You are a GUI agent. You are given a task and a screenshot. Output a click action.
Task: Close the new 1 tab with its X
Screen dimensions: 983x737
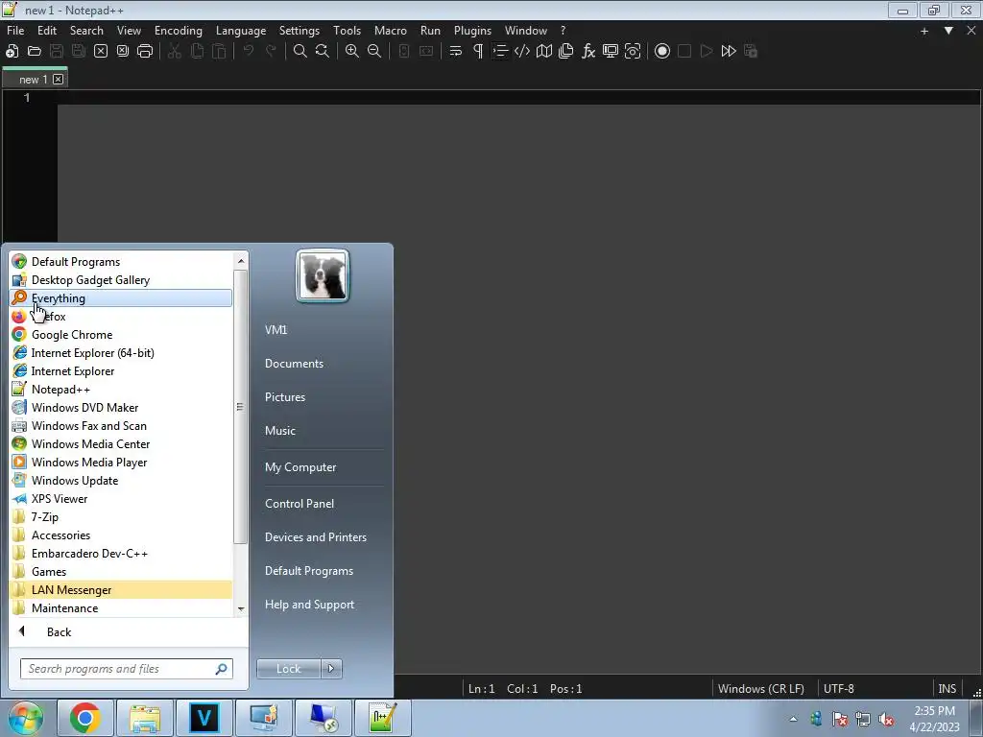(x=59, y=79)
